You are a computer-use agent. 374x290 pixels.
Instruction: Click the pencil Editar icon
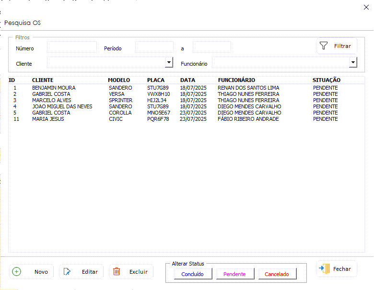click(x=67, y=272)
